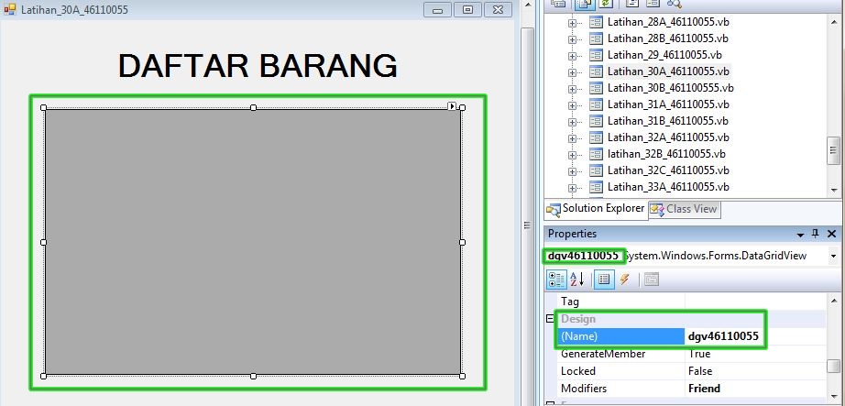This screenshot has height=406, width=845.
Task: Switch to the Solution Explorer tab
Action: click(x=596, y=209)
